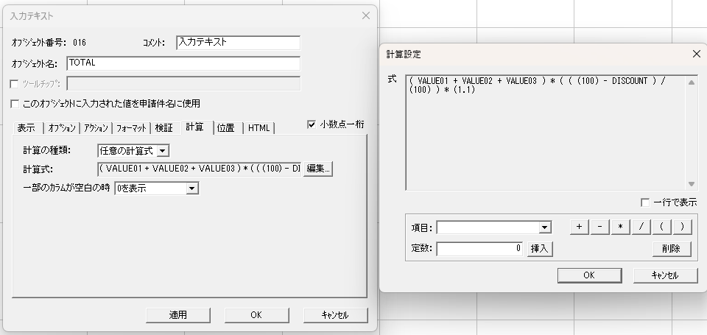Enable 一行で表示 checkbox

tap(645, 202)
